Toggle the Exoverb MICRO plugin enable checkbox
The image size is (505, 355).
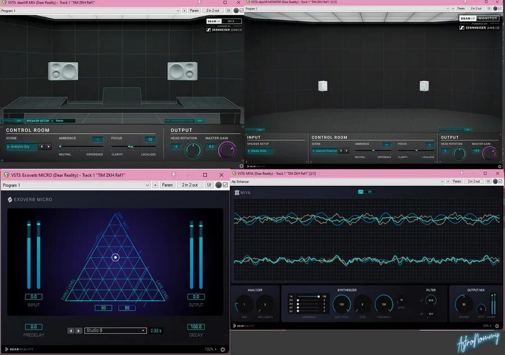point(225,185)
